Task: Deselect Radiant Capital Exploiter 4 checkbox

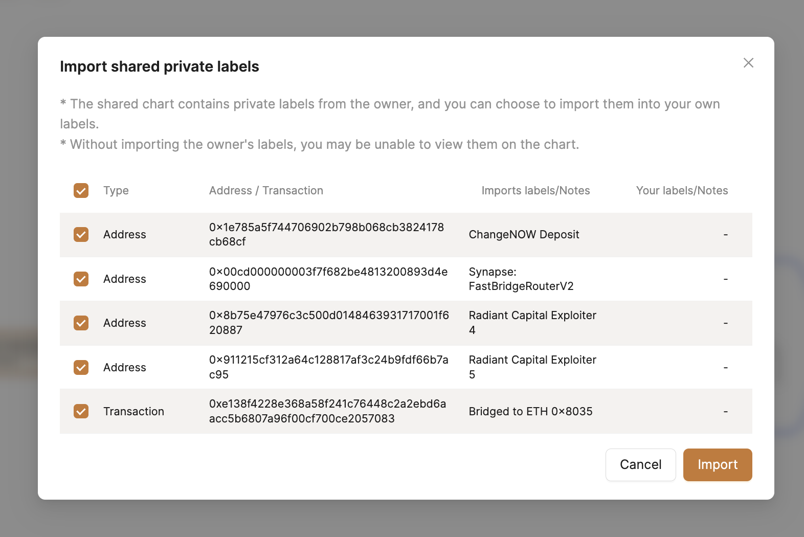Action: [x=81, y=323]
